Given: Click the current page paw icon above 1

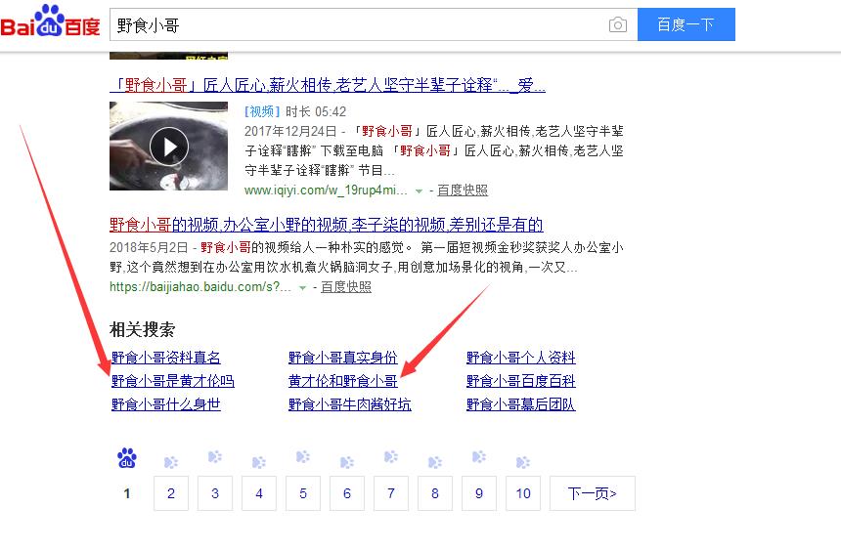Looking at the screenshot, I should pos(127,458).
